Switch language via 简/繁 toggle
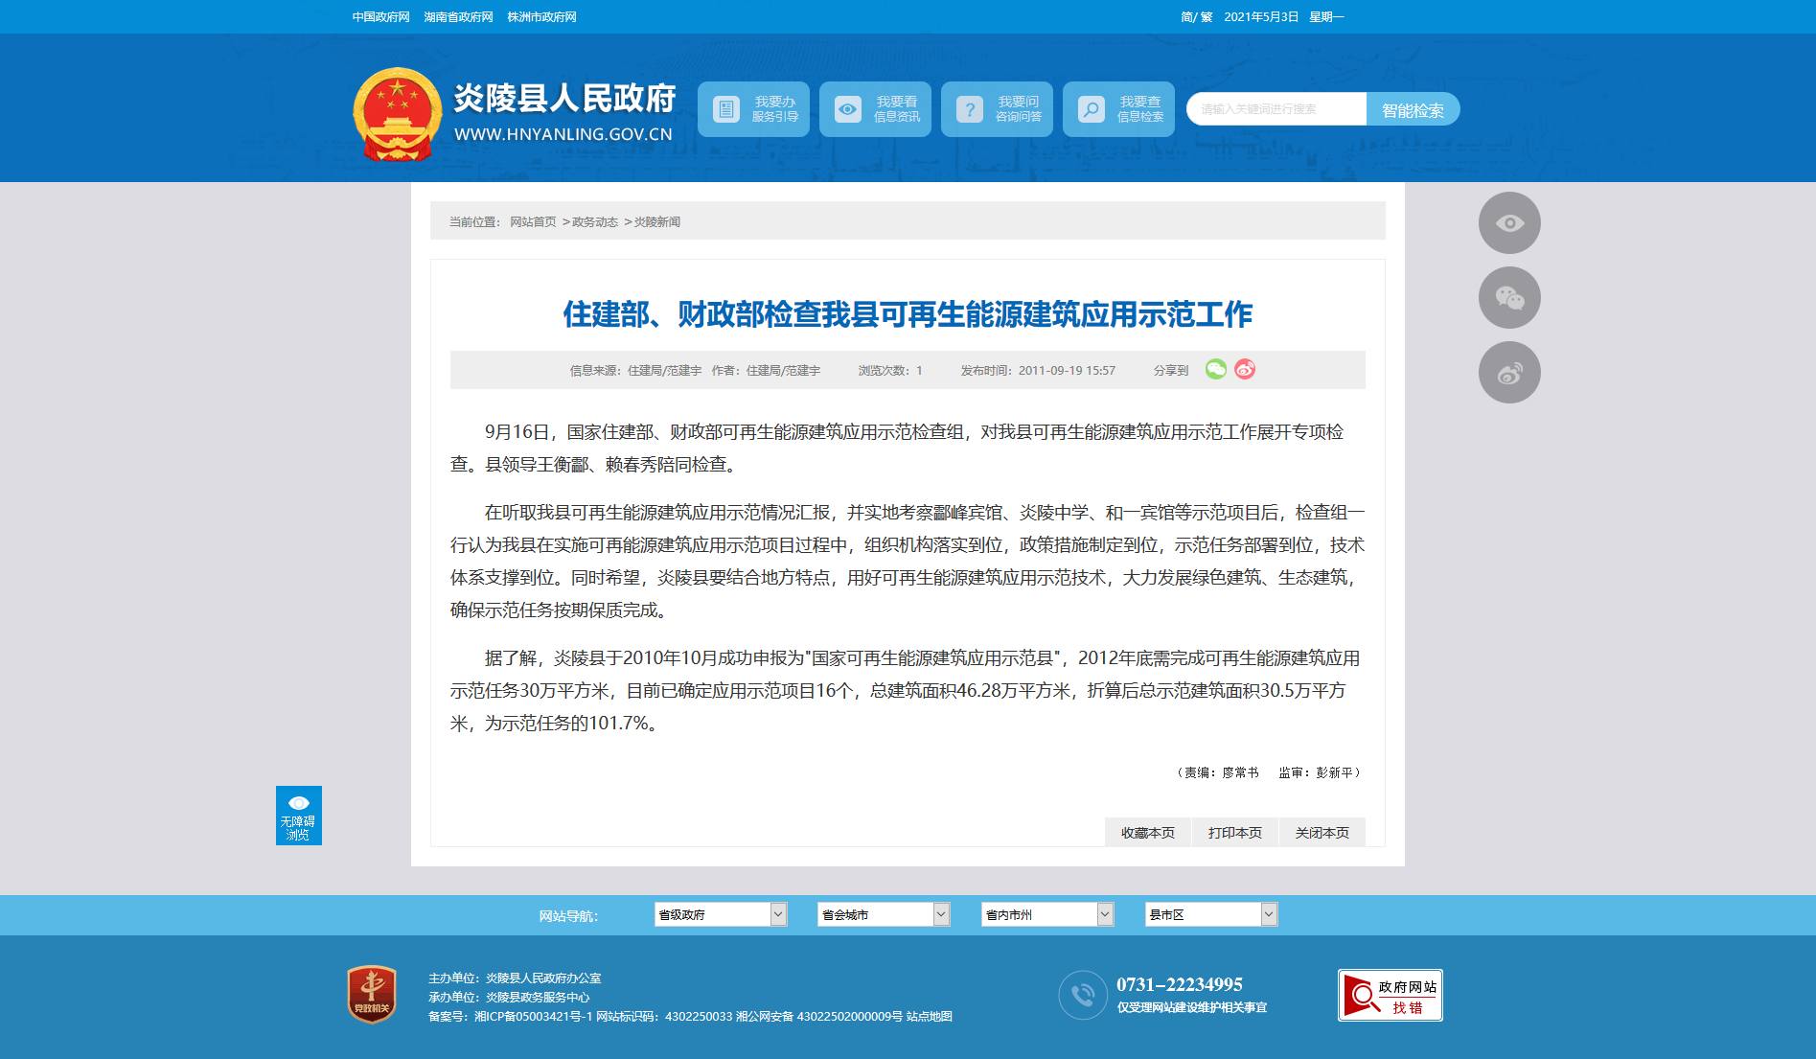 1197,17
